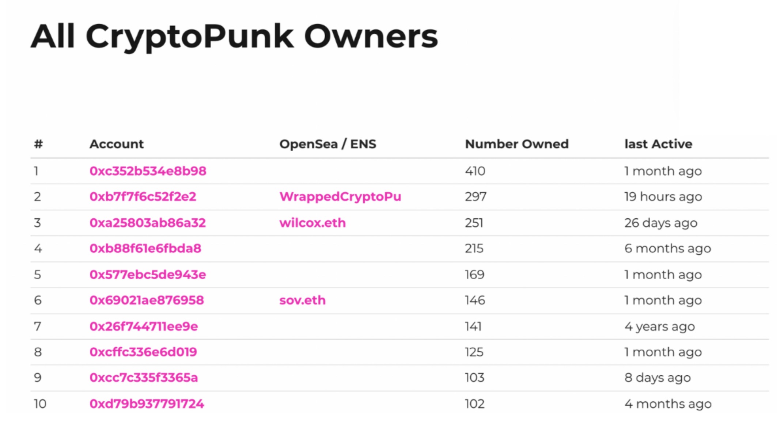Open account 0x69021ae876958 link

click(146, 301)
